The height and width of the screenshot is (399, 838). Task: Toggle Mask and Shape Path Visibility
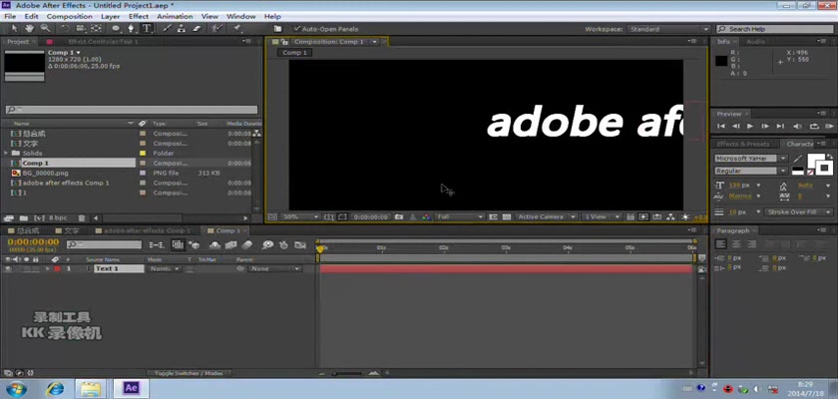(x=342, y=216)
